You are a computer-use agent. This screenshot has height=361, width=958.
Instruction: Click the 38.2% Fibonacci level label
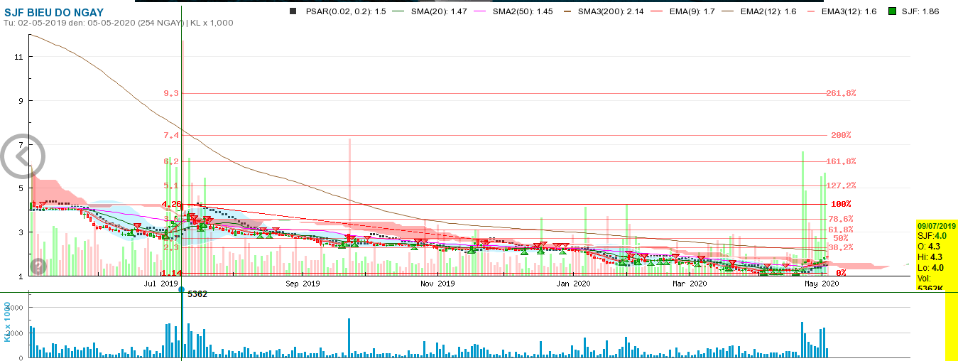pyautogui.click(x=841, y=247)
